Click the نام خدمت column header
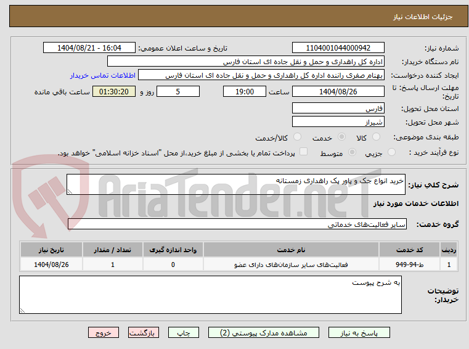Viewport: 469px width, 349px height. click(x=291, y=250)
